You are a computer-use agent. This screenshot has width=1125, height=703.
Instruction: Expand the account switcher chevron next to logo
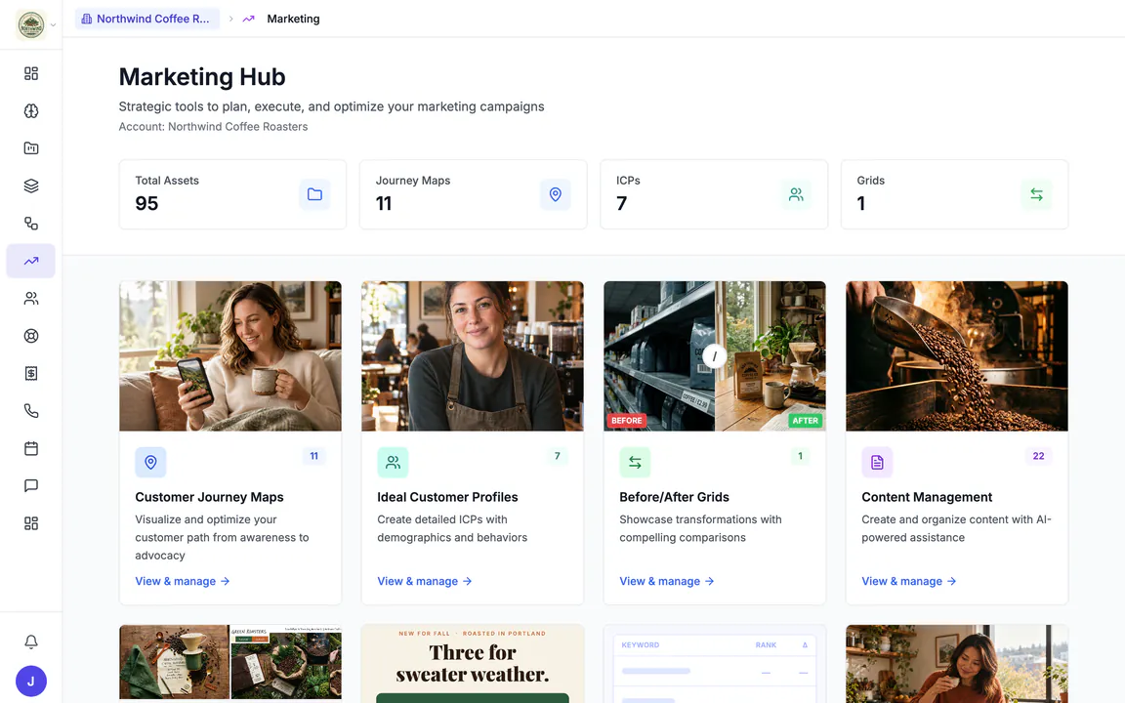click(x=53, y=25)
